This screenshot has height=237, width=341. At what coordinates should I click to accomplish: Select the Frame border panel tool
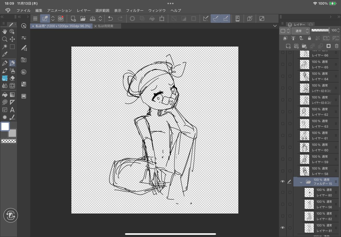(x=5, y=110)
